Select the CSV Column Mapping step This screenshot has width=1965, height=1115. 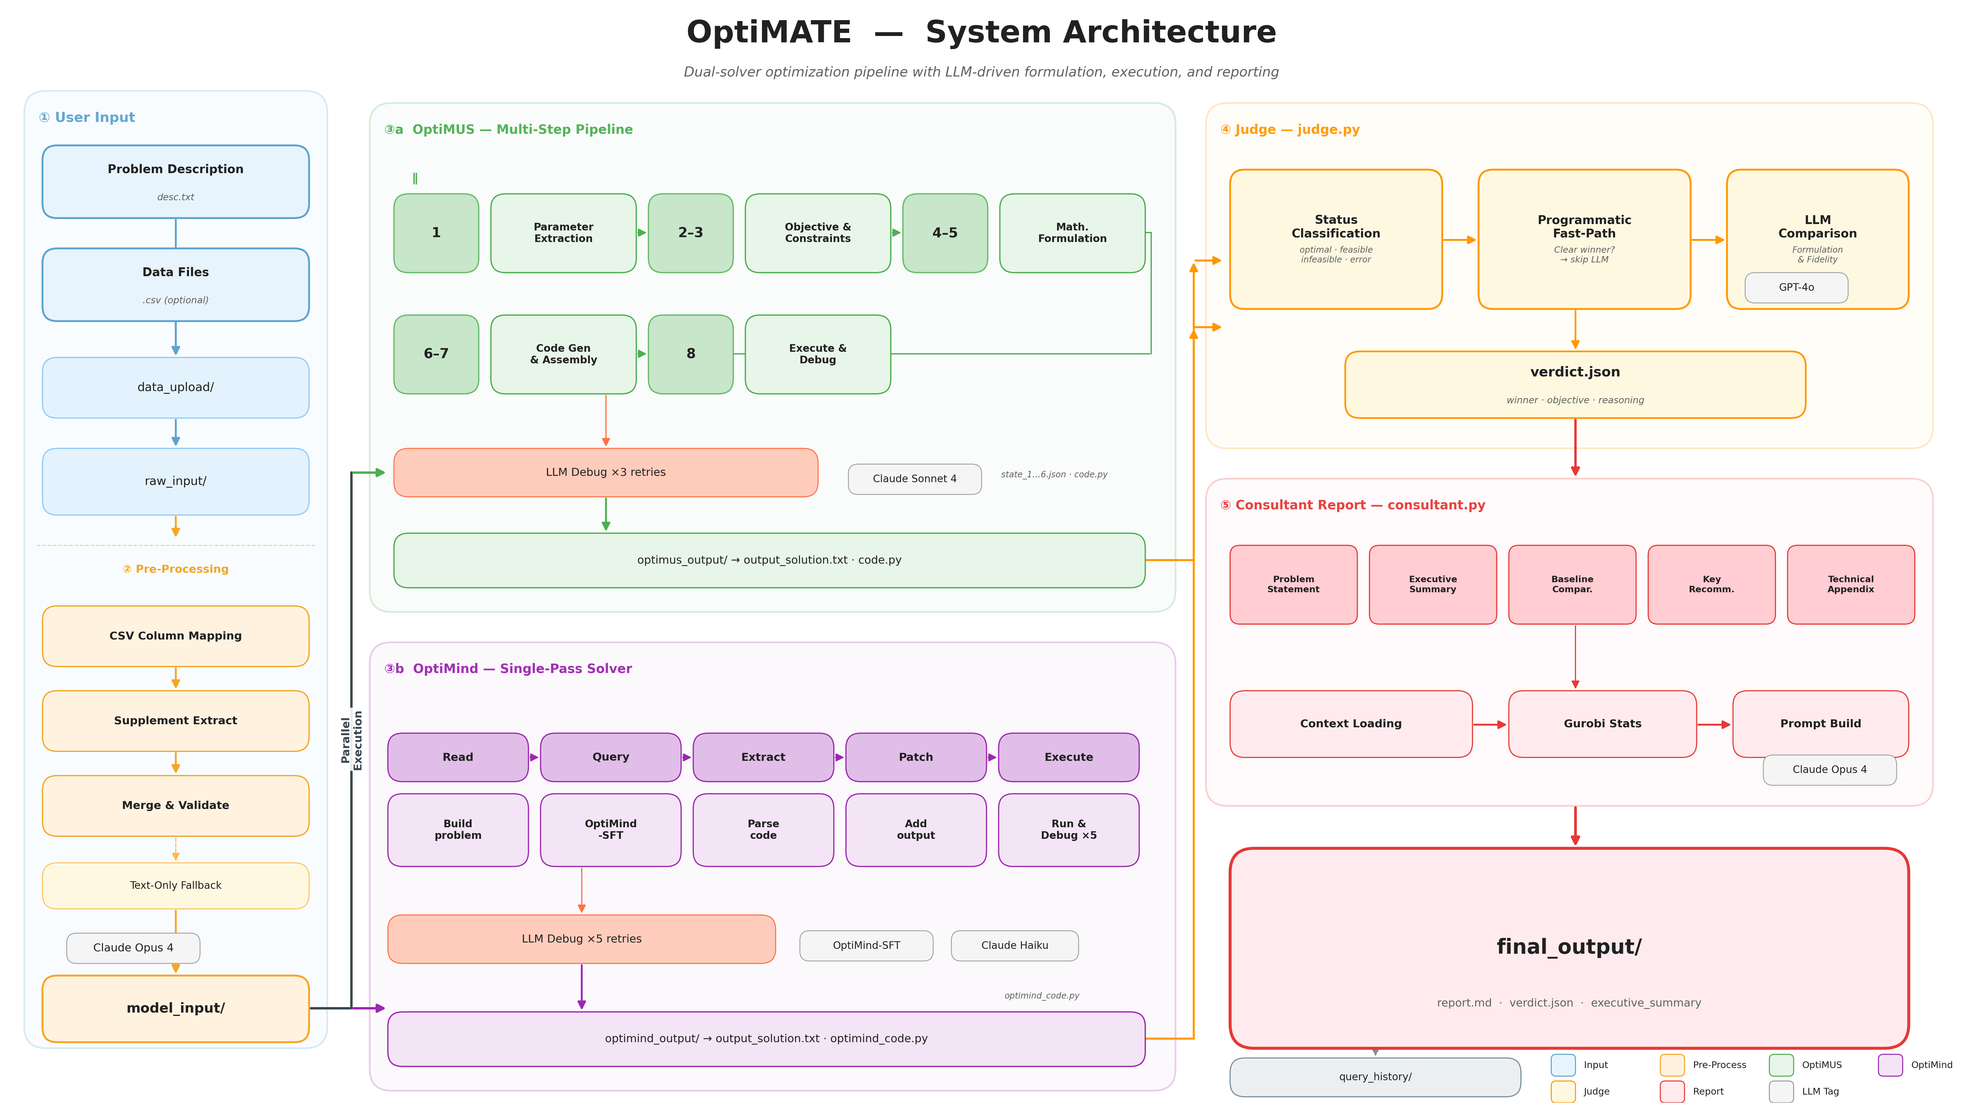point(175,636)
